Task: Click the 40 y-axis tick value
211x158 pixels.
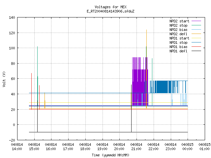Action: pos(13,94)
